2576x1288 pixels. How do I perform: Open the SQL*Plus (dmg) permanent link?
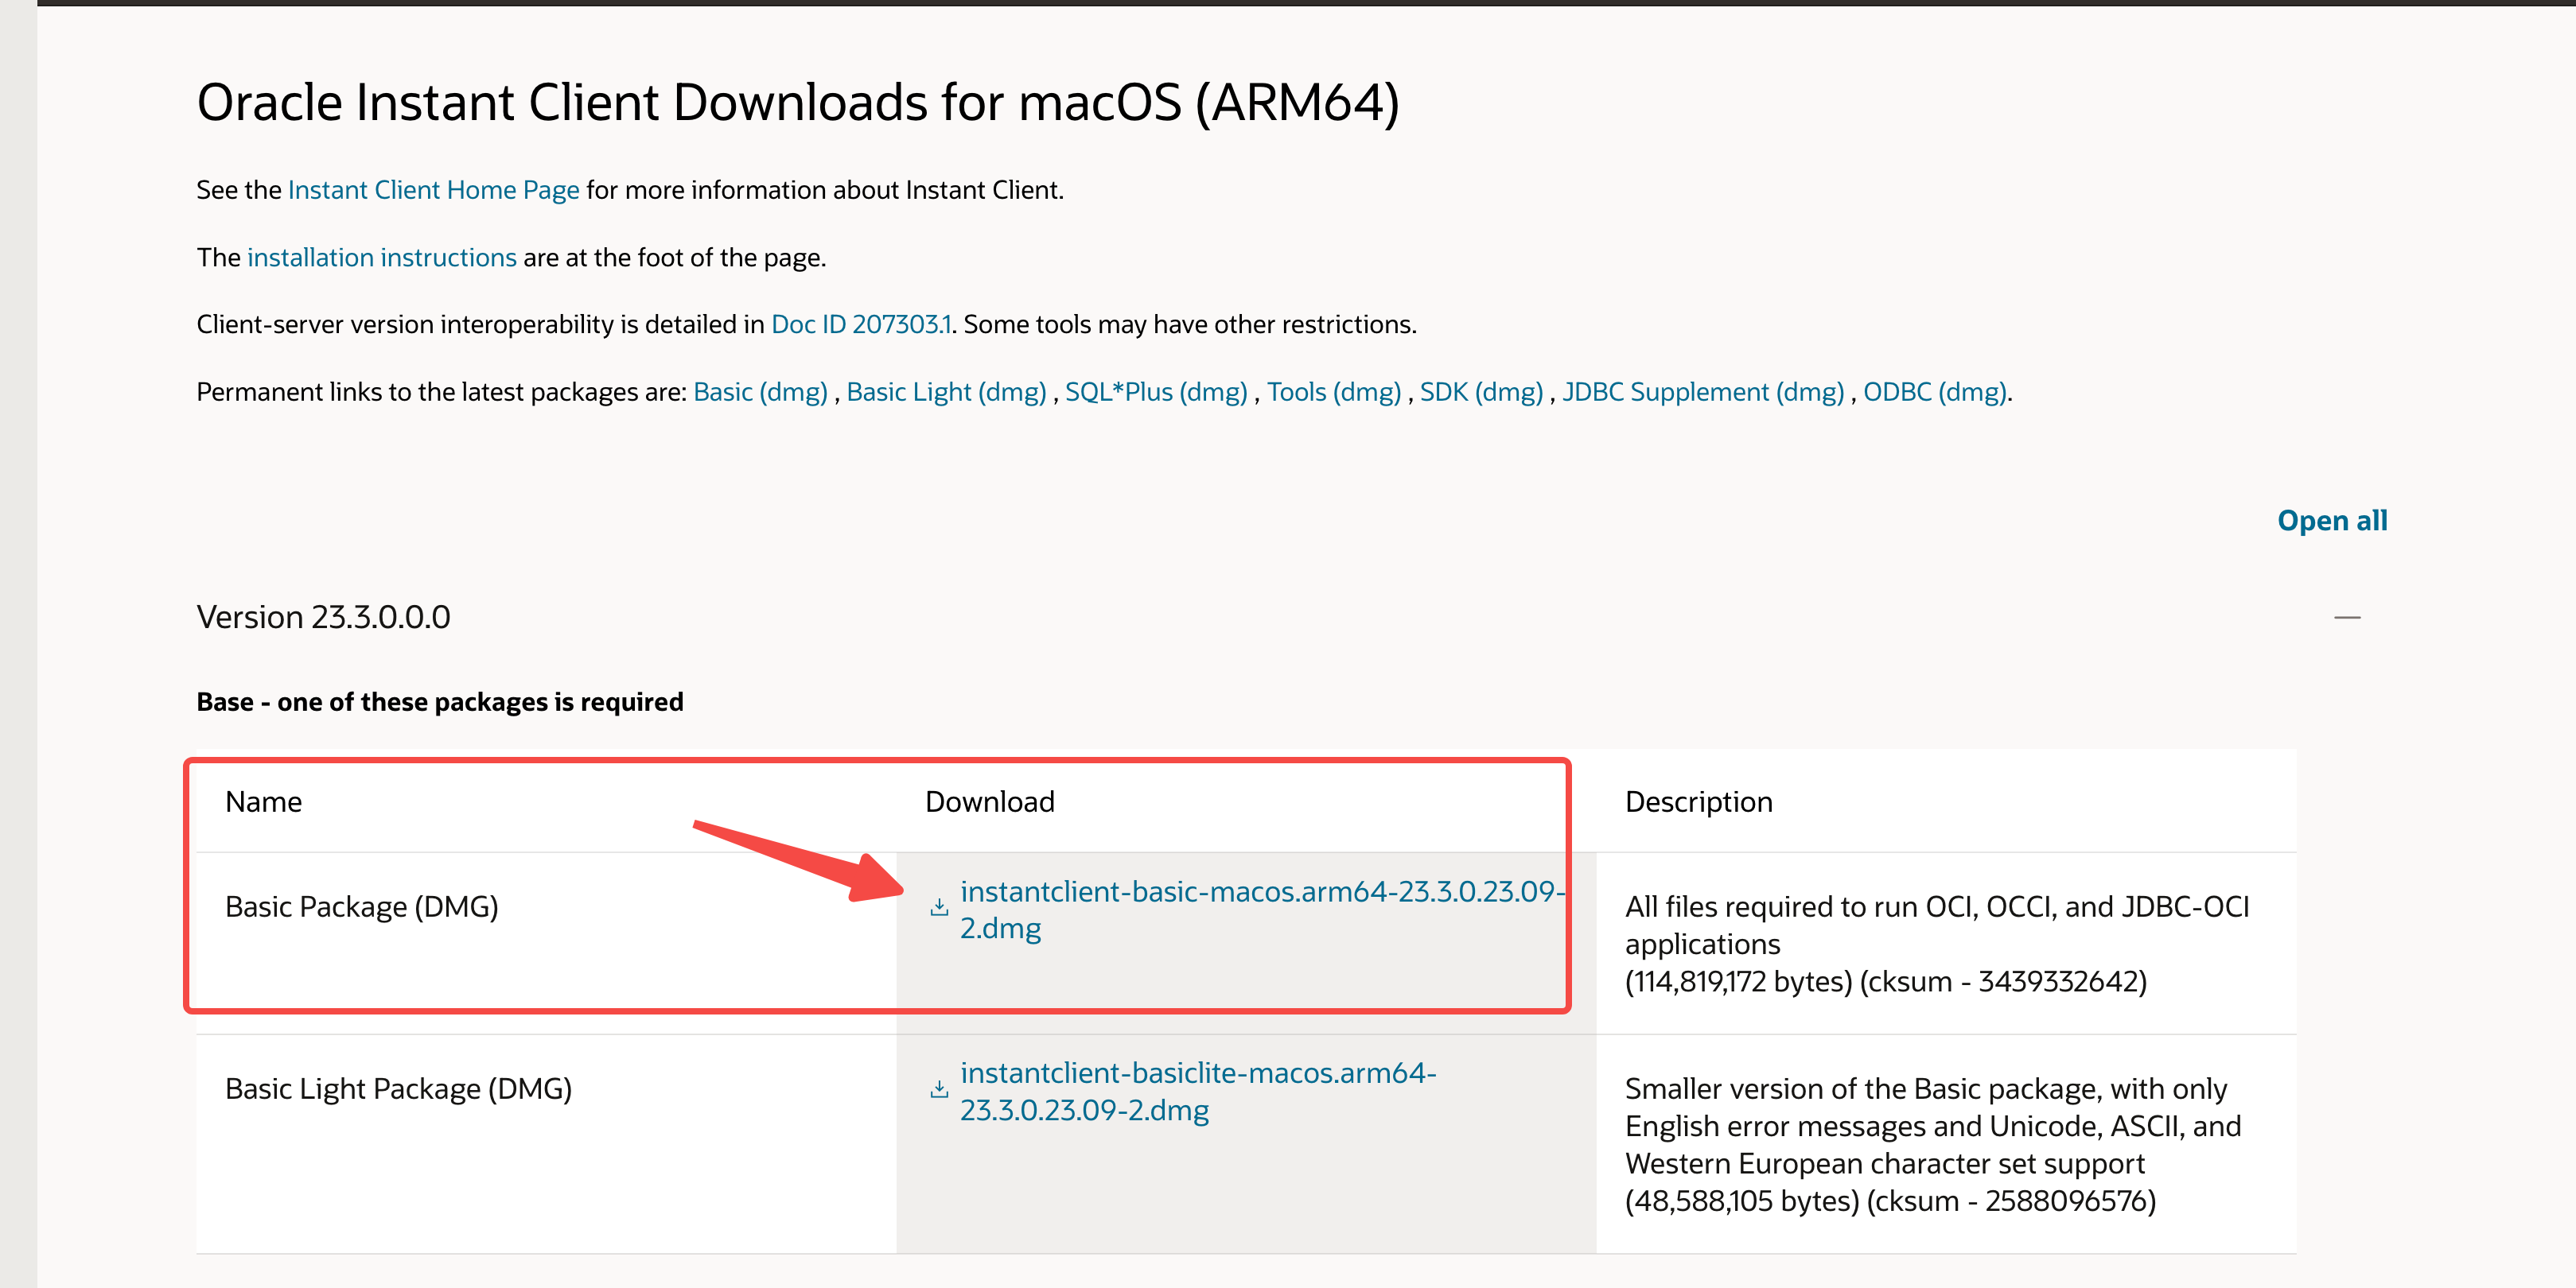coord(1156,392)
